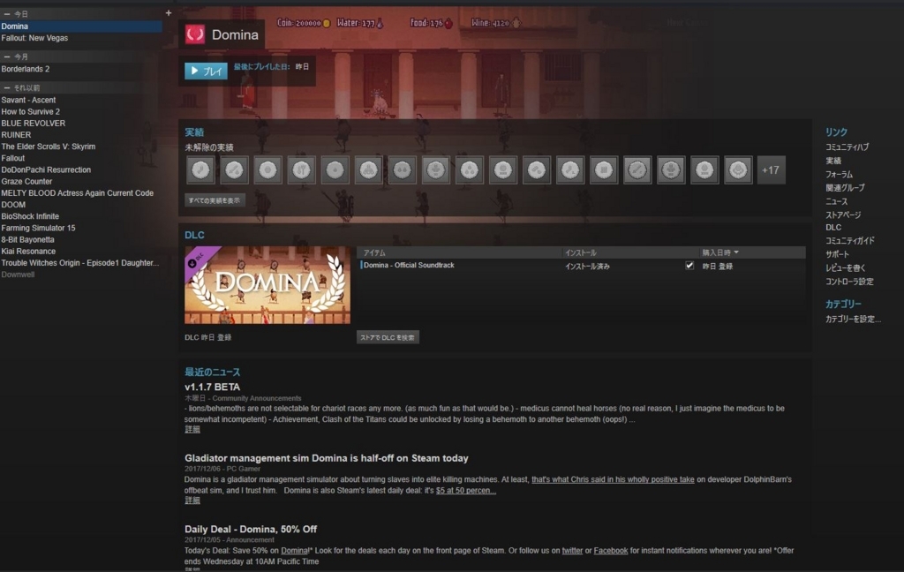
Task: Open the コントローラ設定 link
Action: click(x=849, y=282)
